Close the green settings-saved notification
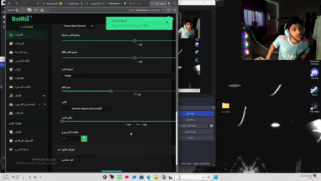This screenshot has height=181, width=321. click(167, 22)
